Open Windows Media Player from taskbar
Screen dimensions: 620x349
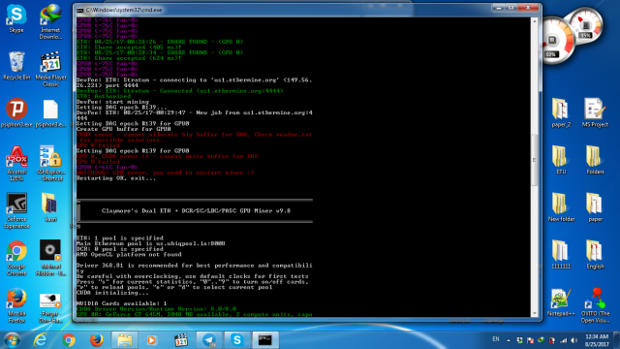(152, 340)
